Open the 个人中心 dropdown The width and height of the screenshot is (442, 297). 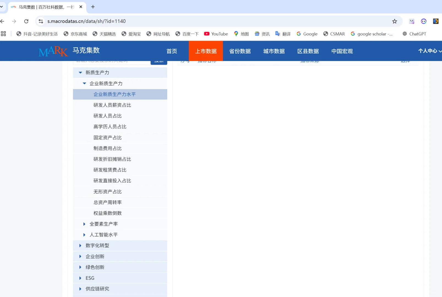pos(429,51)
